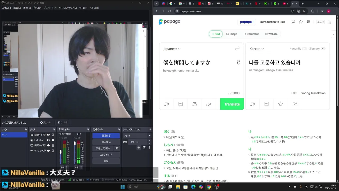Lock the ゲームキャプチャ source

coord(53,151)
